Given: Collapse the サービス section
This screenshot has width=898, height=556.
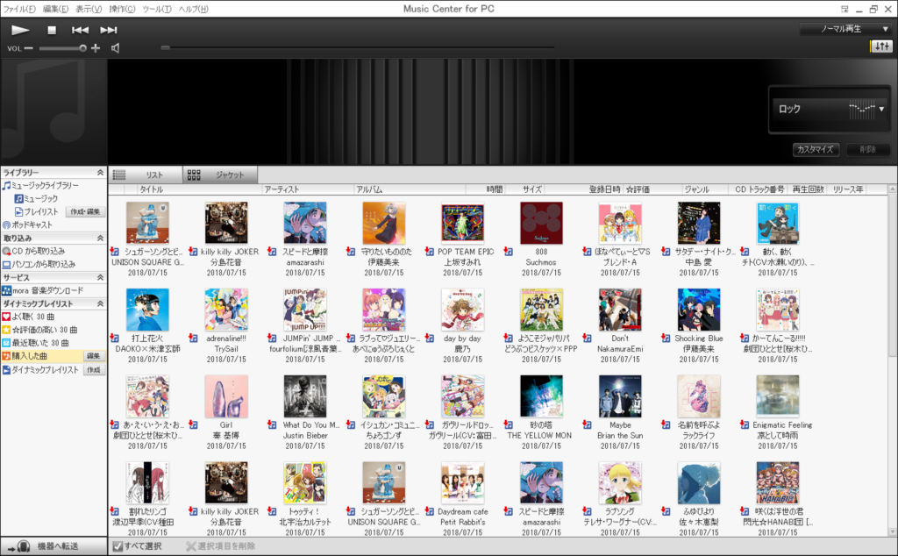Looking at the screenshot, I should pyautogui.click(x=100, y=277).
